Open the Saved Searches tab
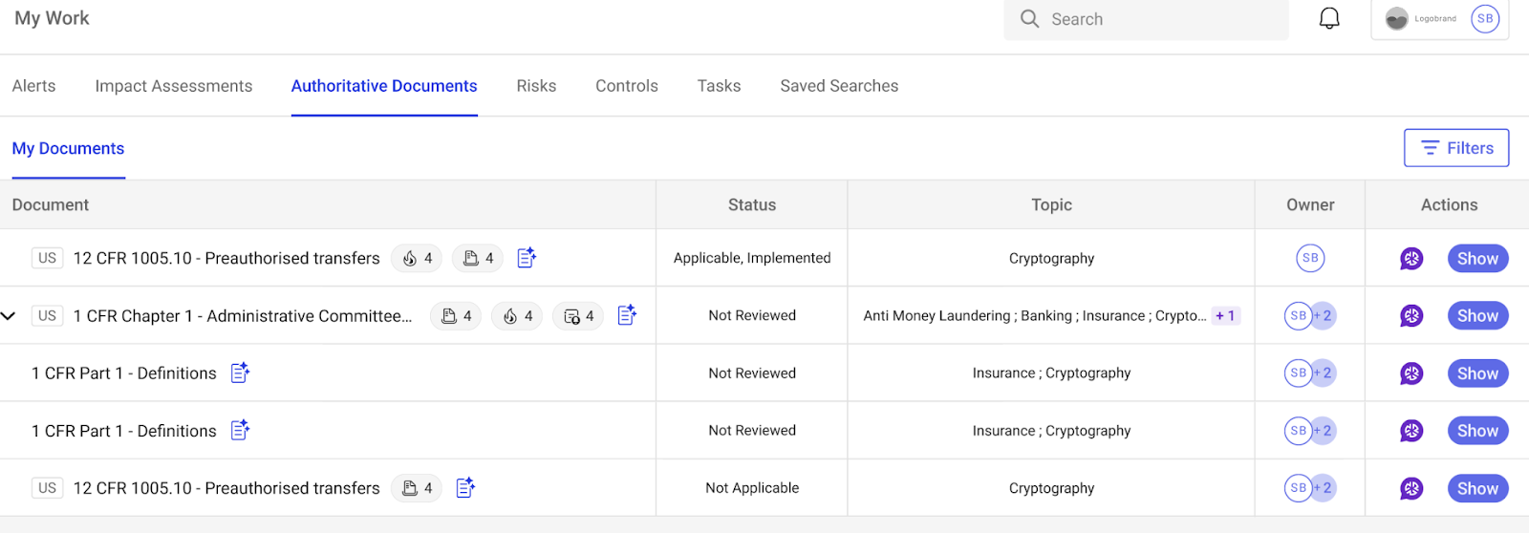1529x533 pixels. tap(839, 86)
